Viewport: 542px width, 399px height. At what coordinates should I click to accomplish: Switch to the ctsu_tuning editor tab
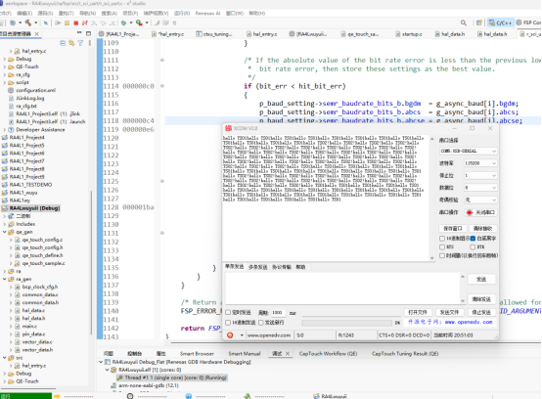pos(214,34)
